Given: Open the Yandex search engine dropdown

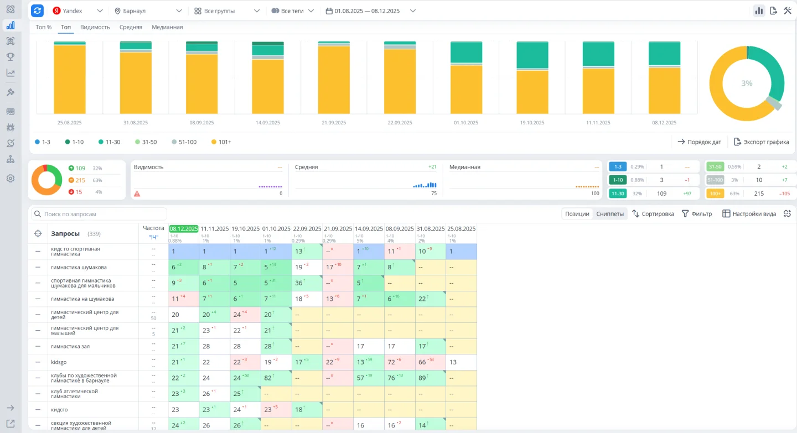Looking at the screenshot, I should [77, 11].
